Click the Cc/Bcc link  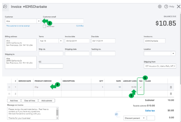80,26
